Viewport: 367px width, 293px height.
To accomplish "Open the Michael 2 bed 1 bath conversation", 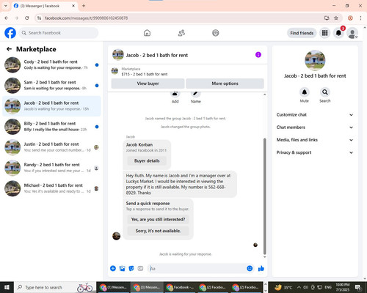I will pos(51,188).
